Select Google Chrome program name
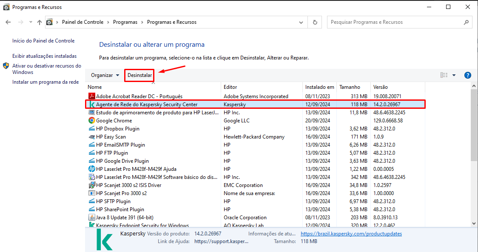The height and width of the screenshot is (252, 478). tap(114, 121)
